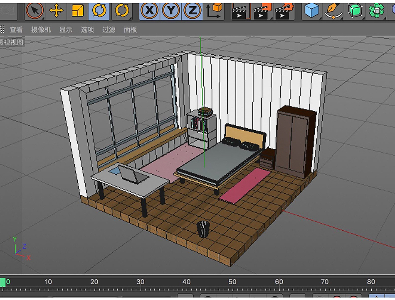Toggle X axis lock
The height and width of the screenshot is (300, 395).
[x=150, y=11]
